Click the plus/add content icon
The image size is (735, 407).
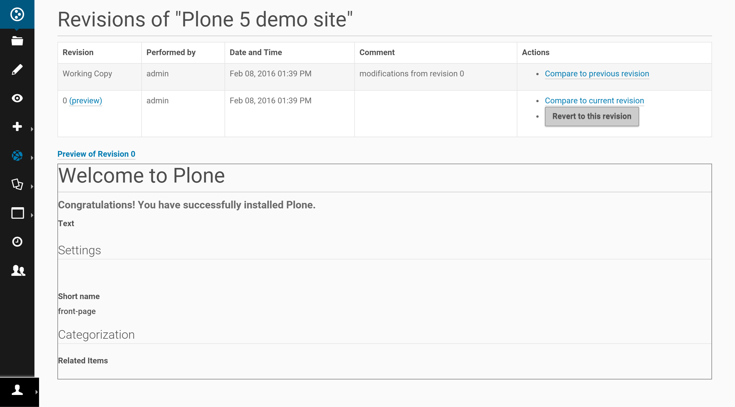17,125
